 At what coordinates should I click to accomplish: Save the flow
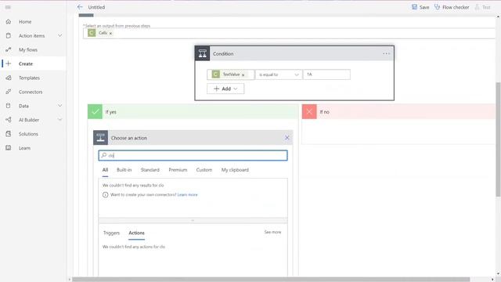[x=420, y=7]
